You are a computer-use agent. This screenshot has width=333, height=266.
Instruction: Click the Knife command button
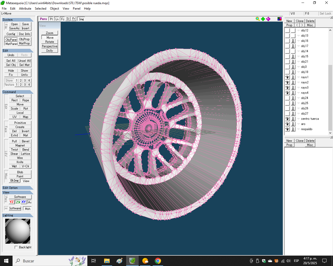20,162
